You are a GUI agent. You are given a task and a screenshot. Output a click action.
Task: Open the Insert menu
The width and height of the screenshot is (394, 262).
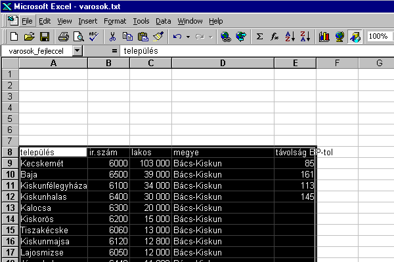pyautogui.click(x=88, y=21)
